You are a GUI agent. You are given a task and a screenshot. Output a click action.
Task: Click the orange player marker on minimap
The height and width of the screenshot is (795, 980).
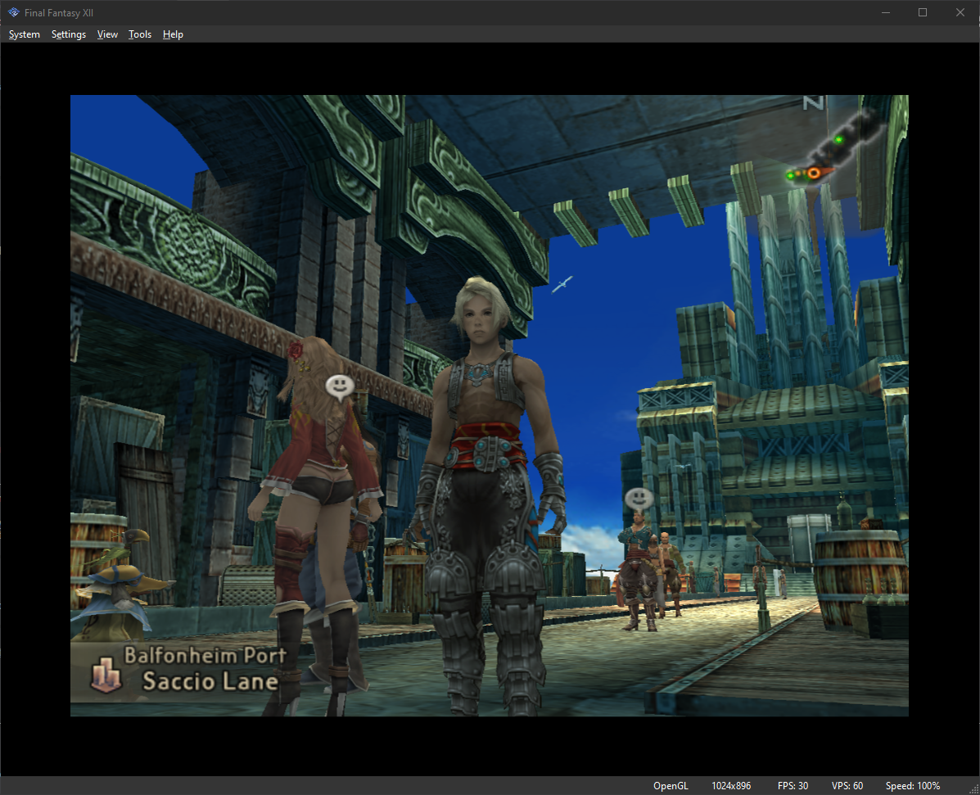point(814,173)
